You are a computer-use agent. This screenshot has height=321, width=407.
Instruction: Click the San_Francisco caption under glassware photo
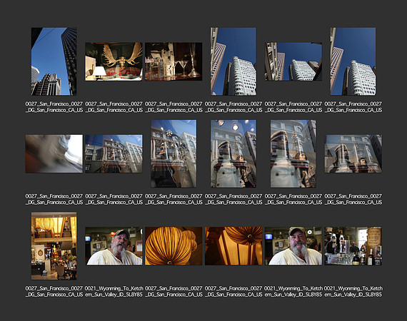[174, 107]
